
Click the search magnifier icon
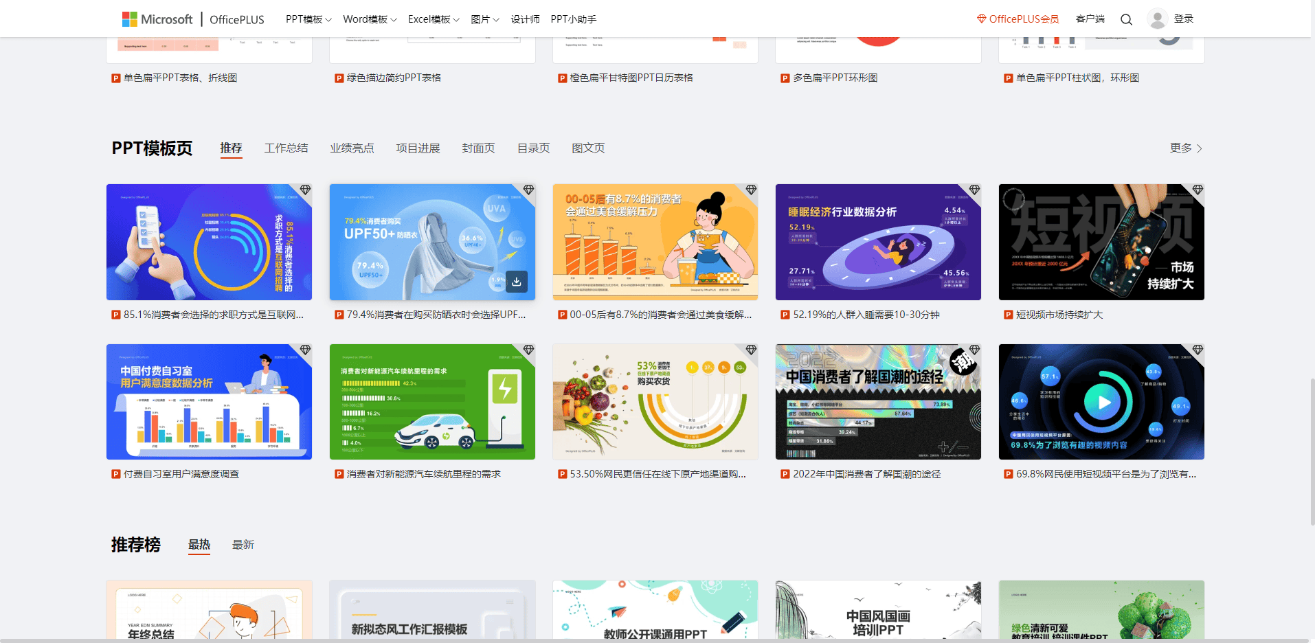(1126, 19)
